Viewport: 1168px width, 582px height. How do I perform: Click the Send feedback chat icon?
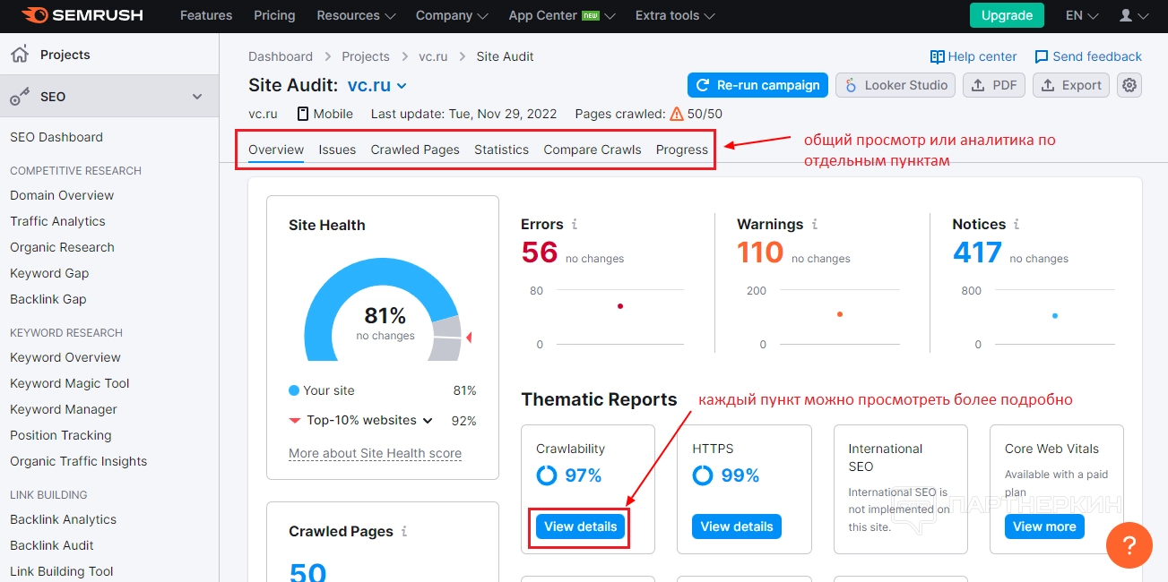(x=1042, y=56)
